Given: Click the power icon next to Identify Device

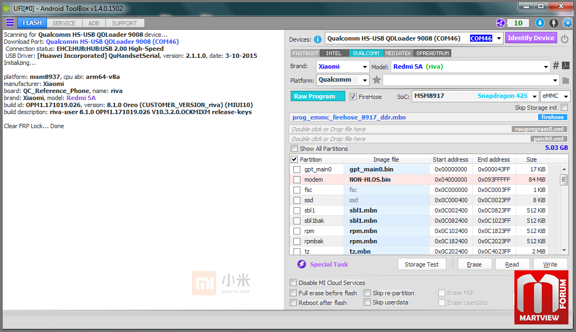Looking at the screenshot, I should [x=565, y=38].
